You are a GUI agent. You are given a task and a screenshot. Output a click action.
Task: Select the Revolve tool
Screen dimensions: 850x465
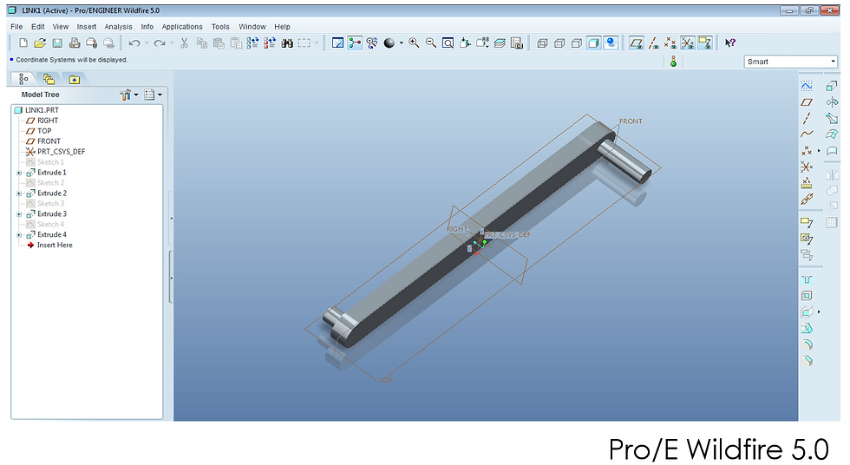[832, 102]
